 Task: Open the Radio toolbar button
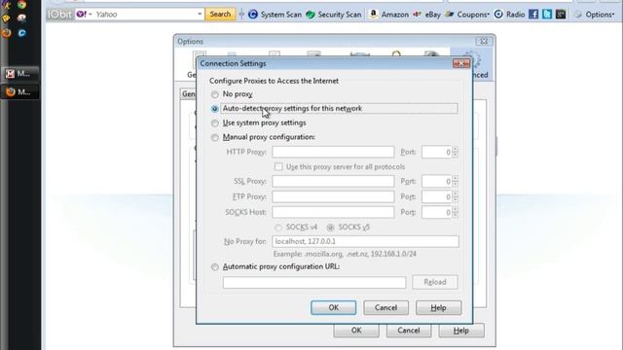[509, 15]
